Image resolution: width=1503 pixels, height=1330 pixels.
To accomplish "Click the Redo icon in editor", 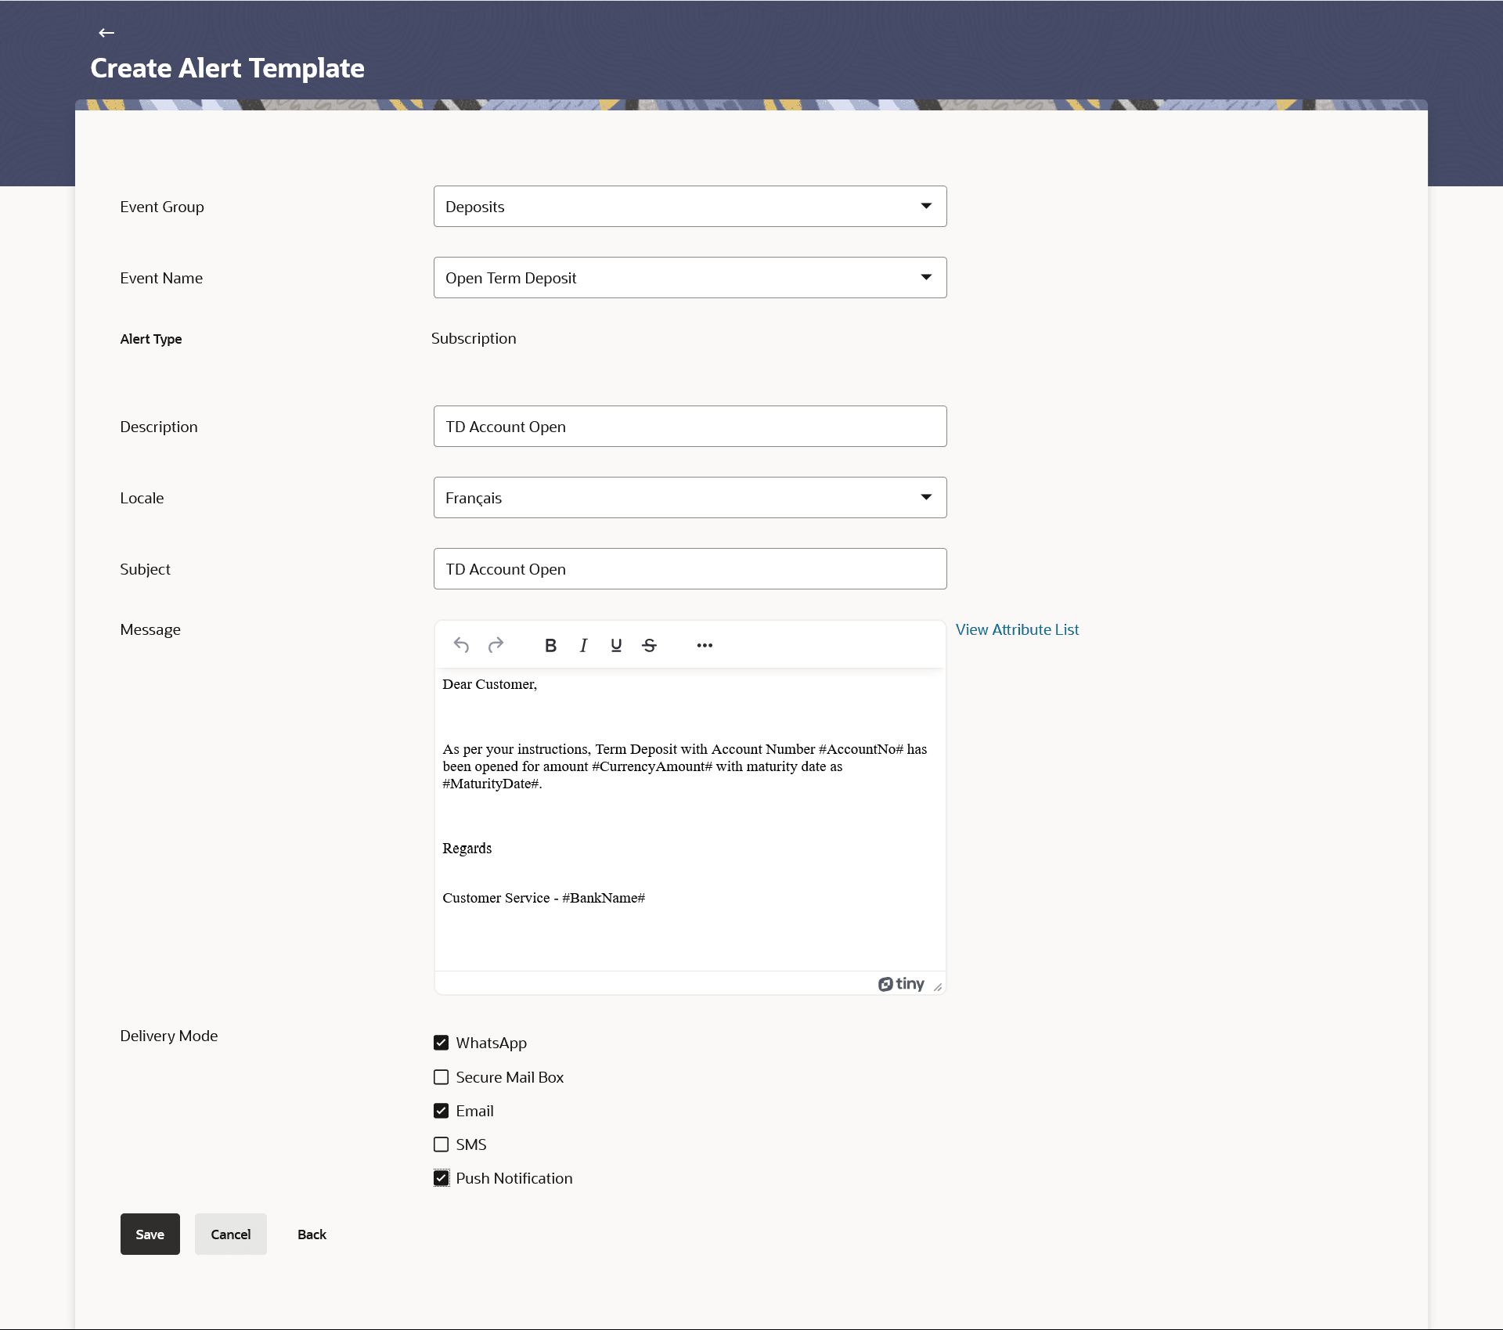I will 496,645.
